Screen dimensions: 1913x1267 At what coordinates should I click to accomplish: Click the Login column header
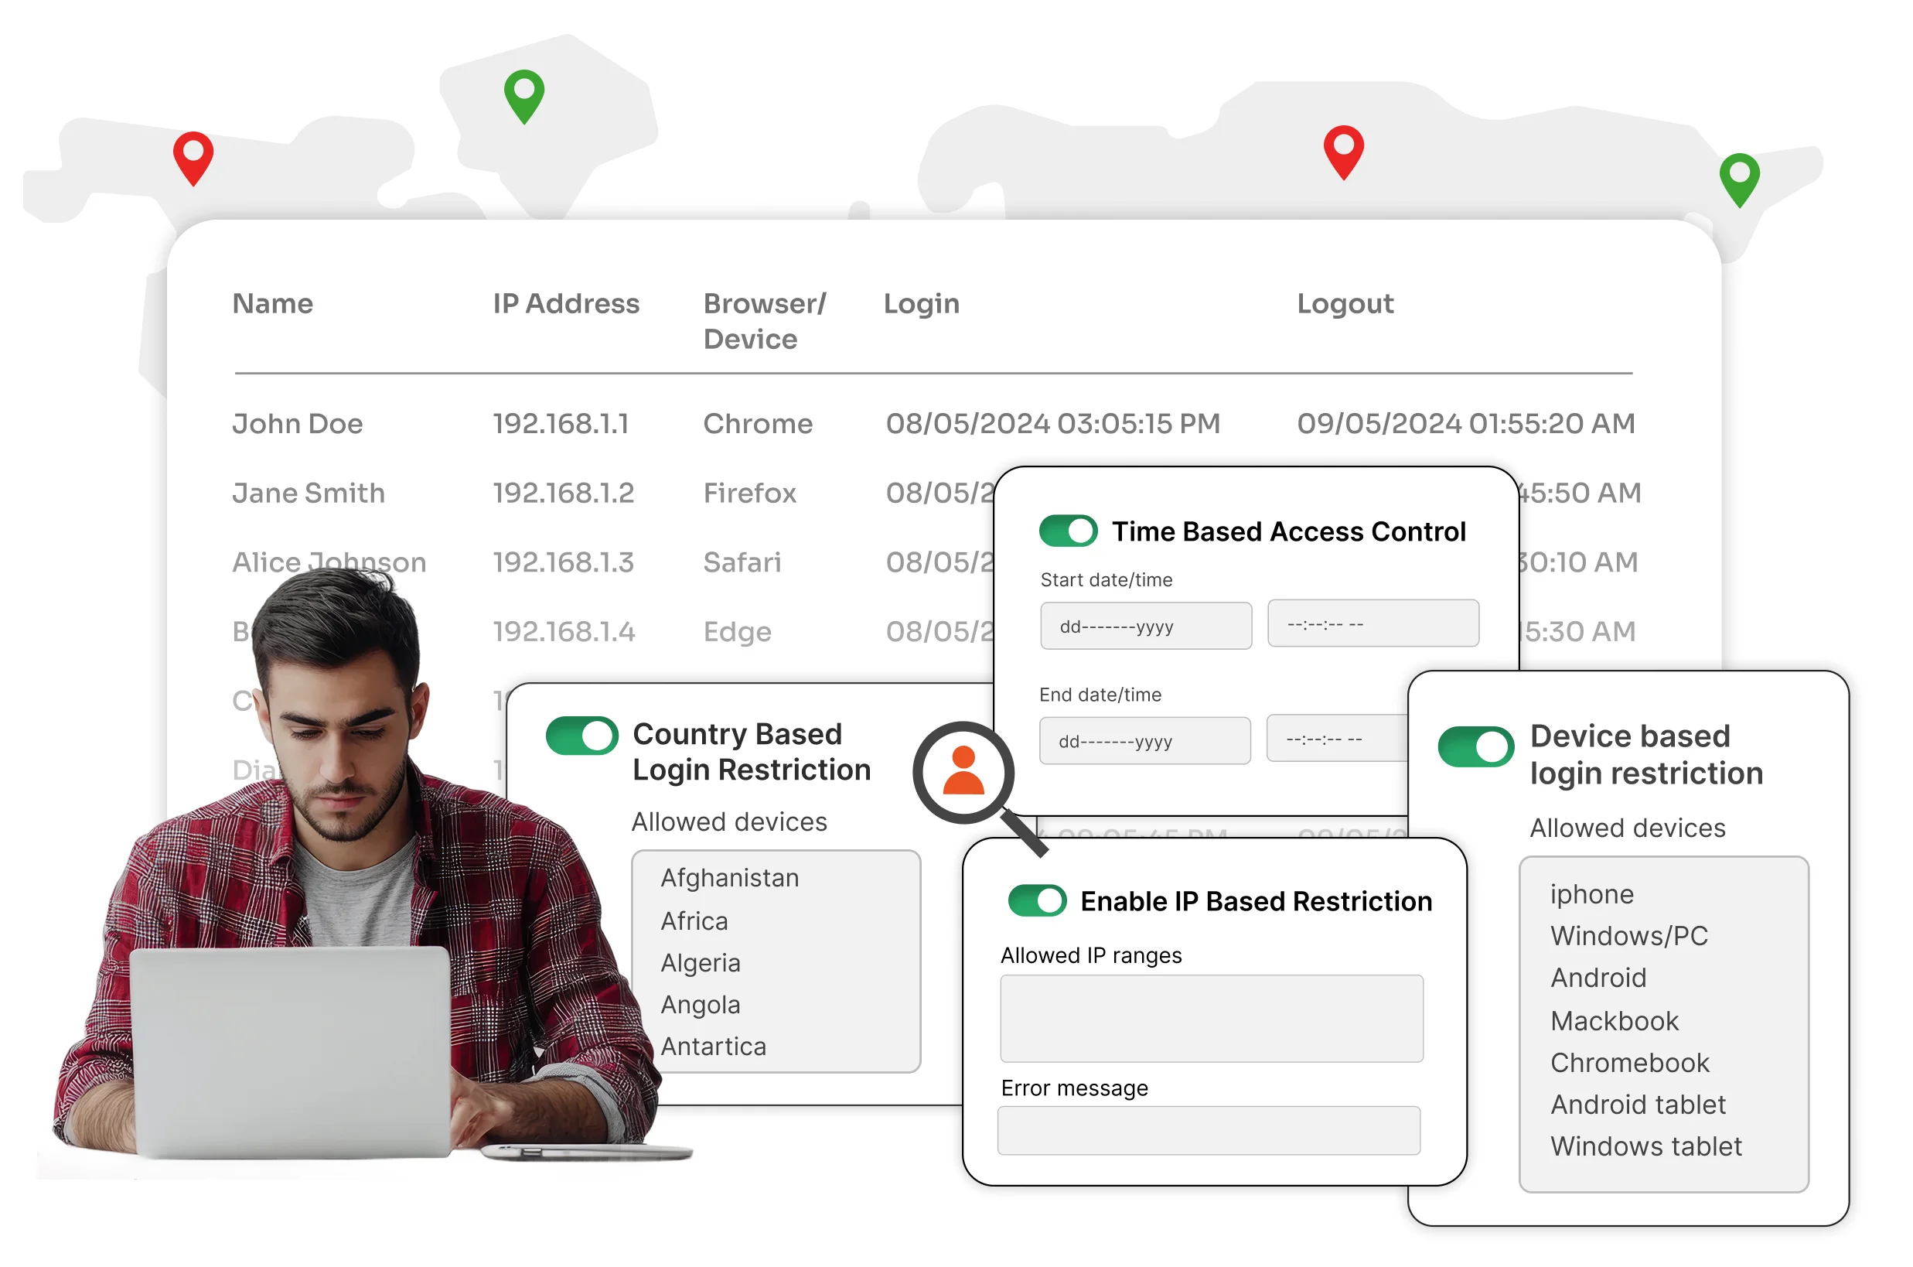[921, 305]
